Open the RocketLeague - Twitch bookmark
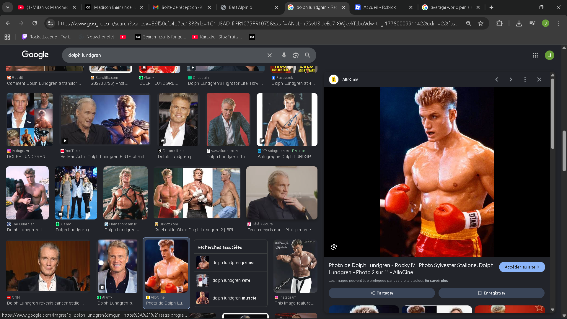The height and width of the screenshot is (319, 567). click(x=47, y=37)
